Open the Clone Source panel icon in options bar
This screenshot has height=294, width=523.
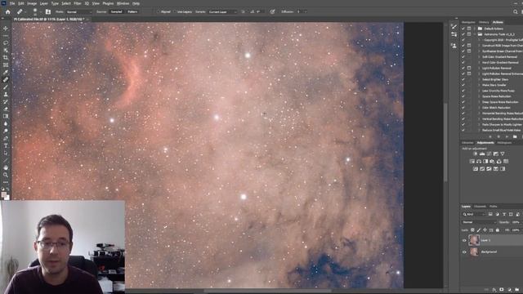click(48, 11)
